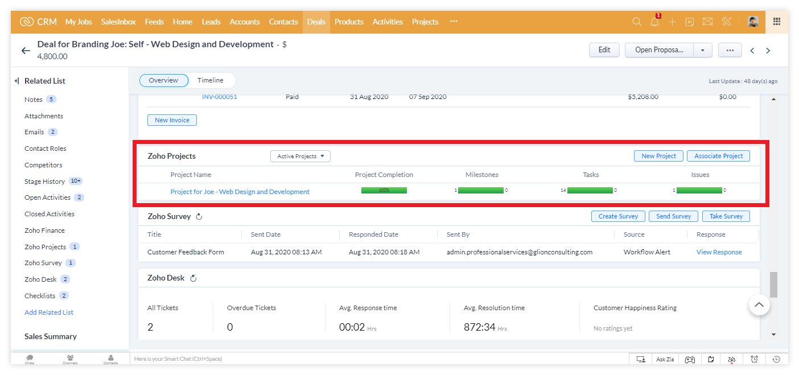799x375 pixels.
Task: Click the Send Survey button
Action: click(673, 216)
